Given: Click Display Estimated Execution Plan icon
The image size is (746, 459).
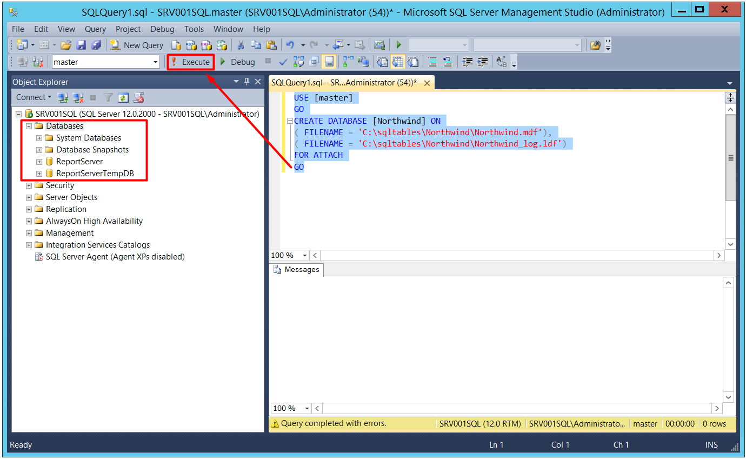Looking at the screenshot, I should [x=299, y=62].
